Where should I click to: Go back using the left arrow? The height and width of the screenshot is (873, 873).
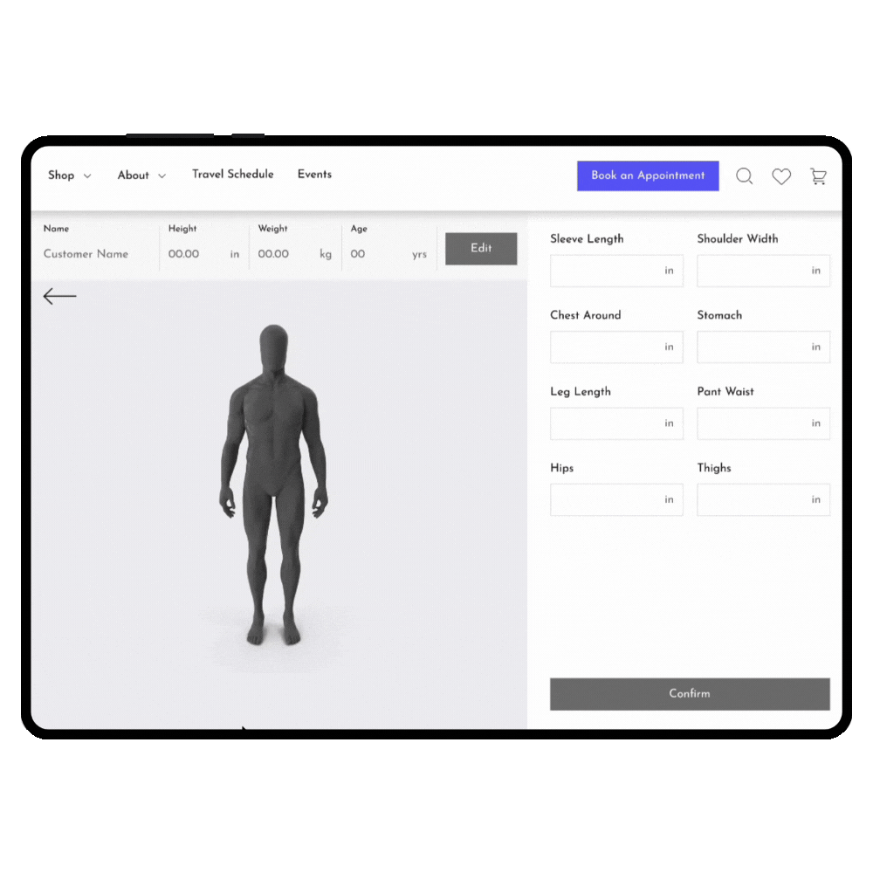pos(59,296)
